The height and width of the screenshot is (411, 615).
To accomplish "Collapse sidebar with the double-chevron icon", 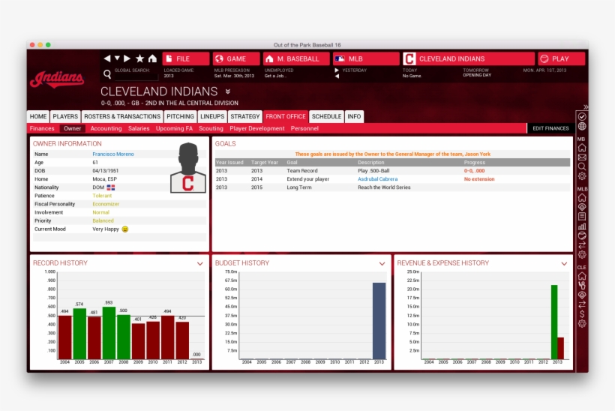I will pyautogui.click(x=585, y=106).
